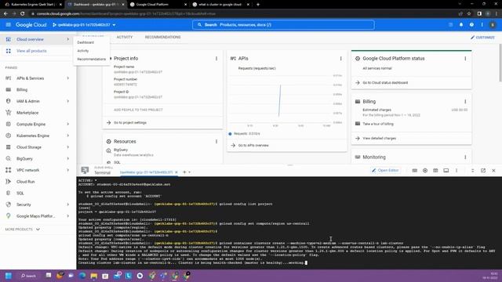
Task: Expand the IAM & Admin submenu arrow
Action: (x=68, y=101)
